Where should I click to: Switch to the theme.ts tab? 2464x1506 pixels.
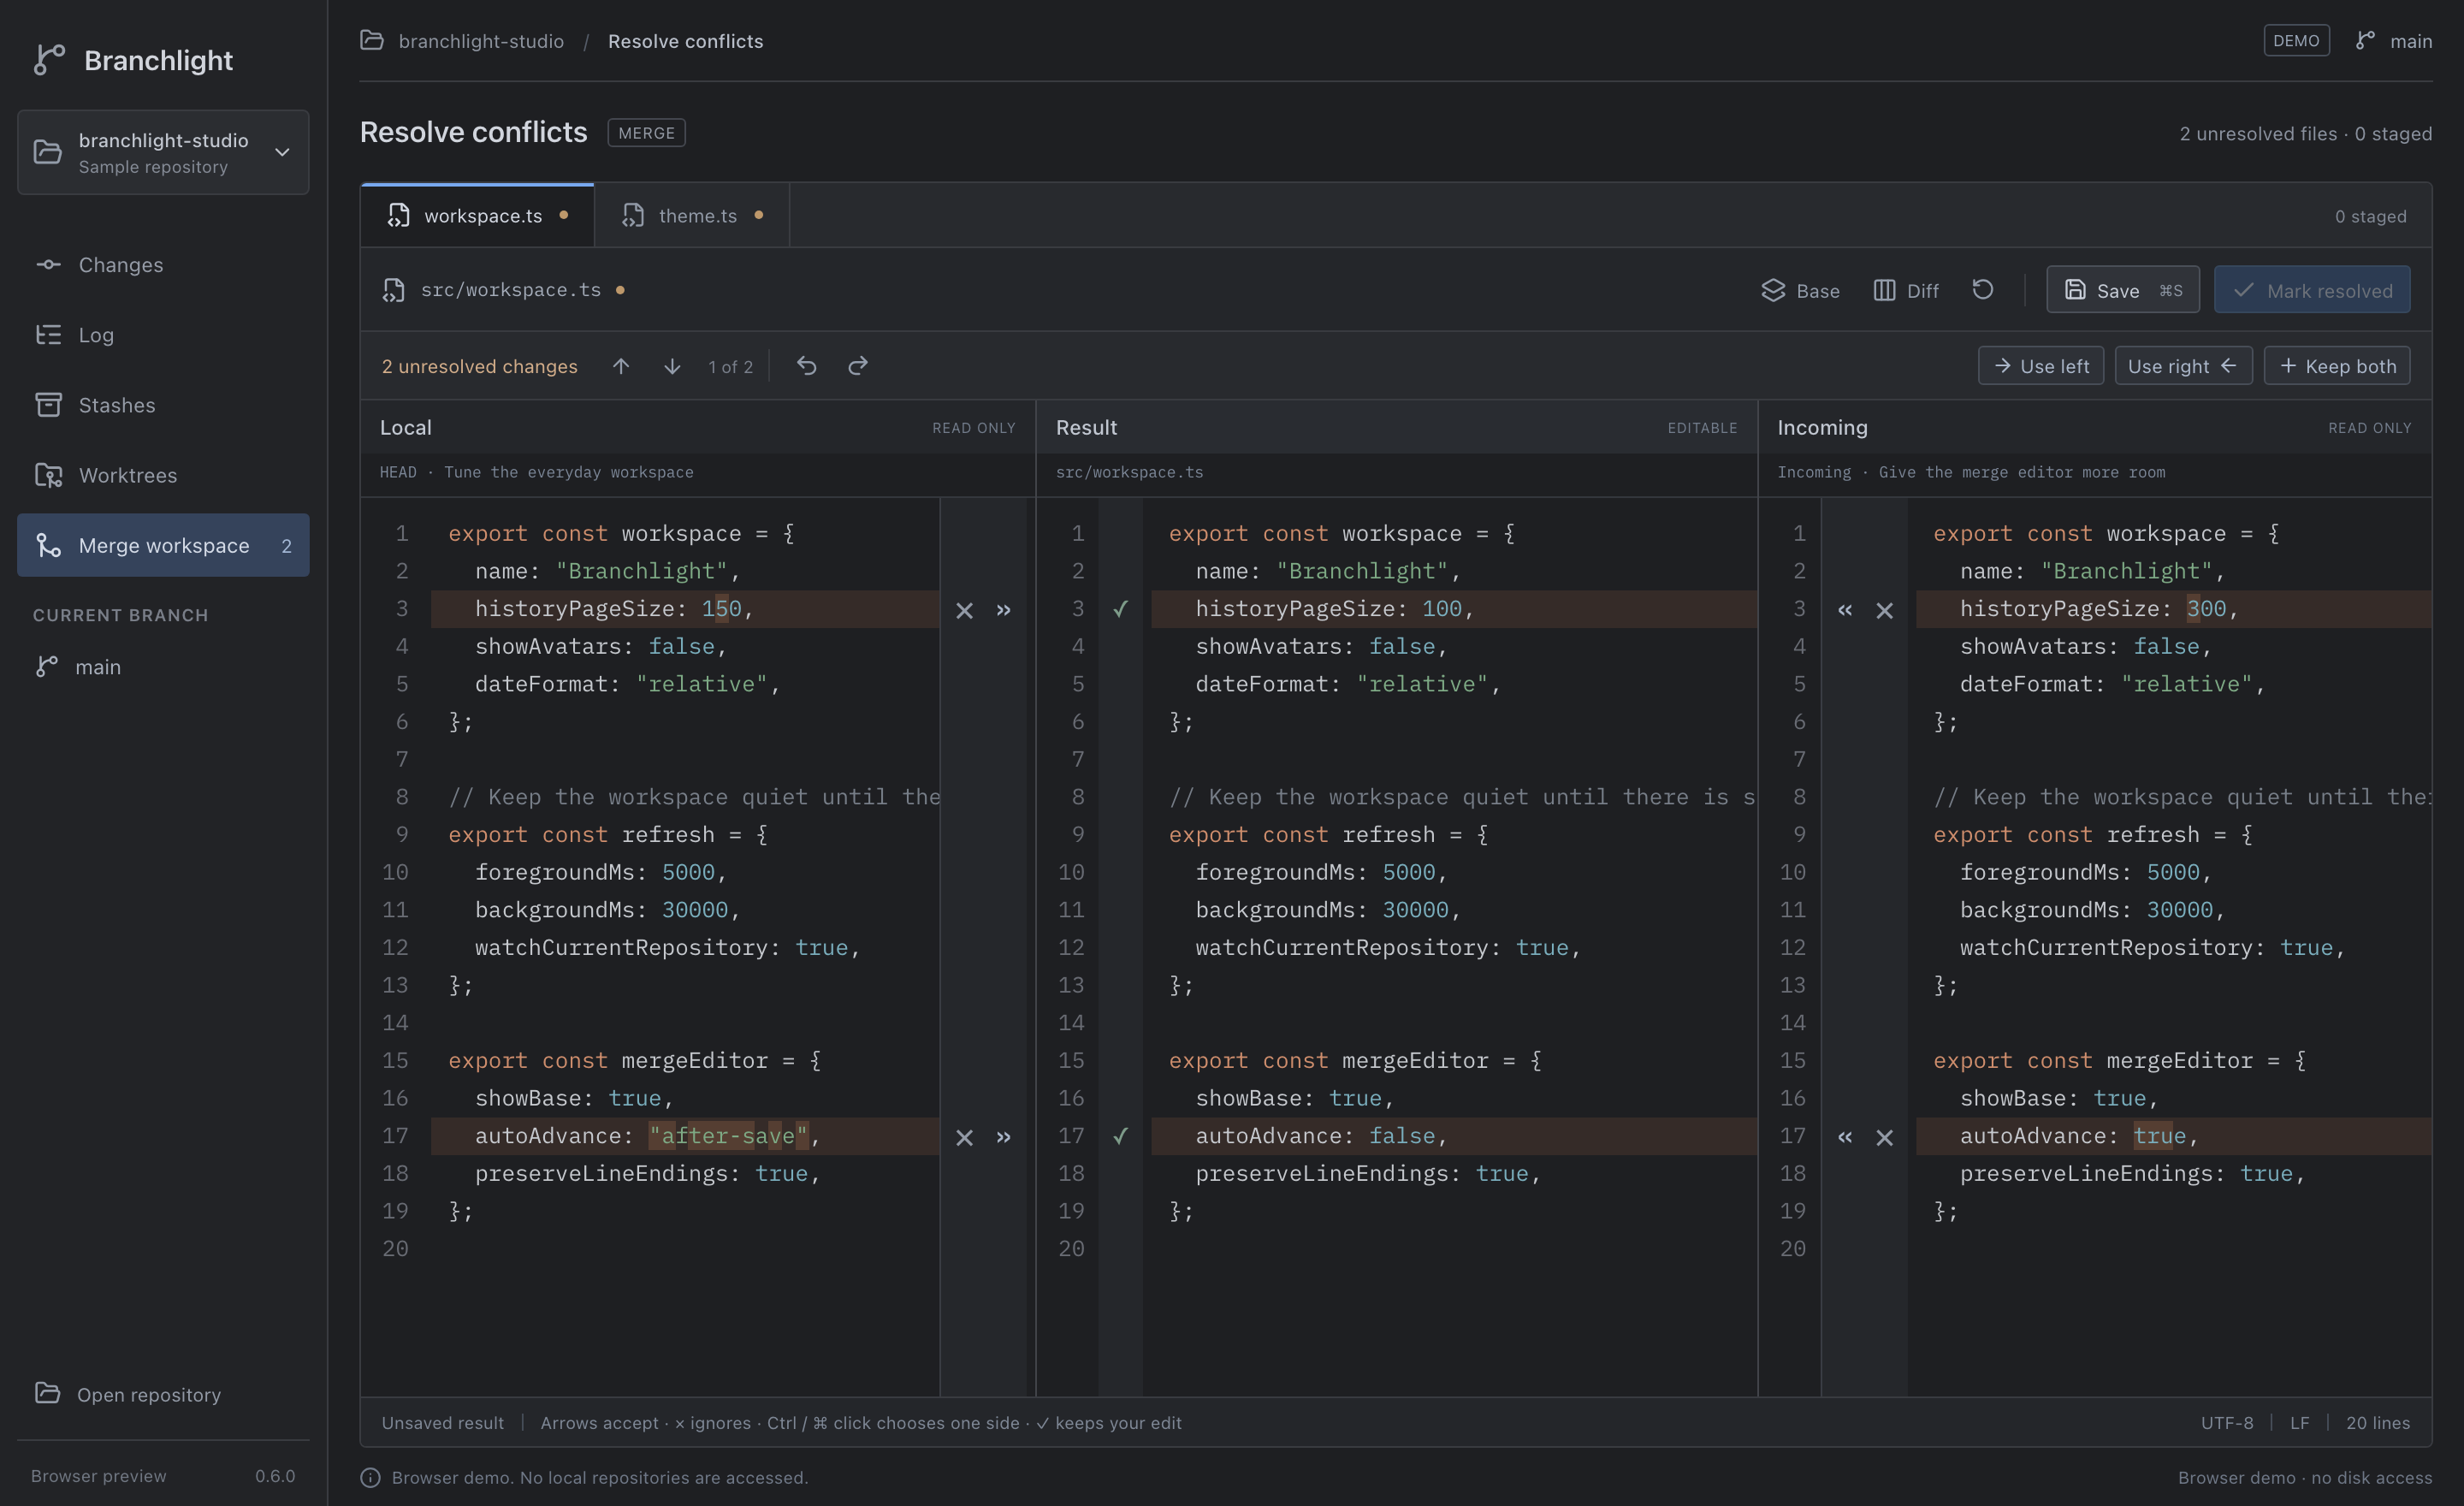click(x=692, y=216)
